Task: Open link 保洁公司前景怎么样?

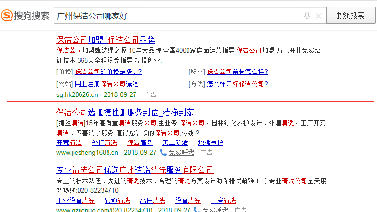Action: coord(237,71)
